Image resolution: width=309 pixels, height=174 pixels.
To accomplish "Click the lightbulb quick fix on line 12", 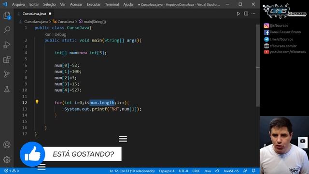I will pos(37,102).
